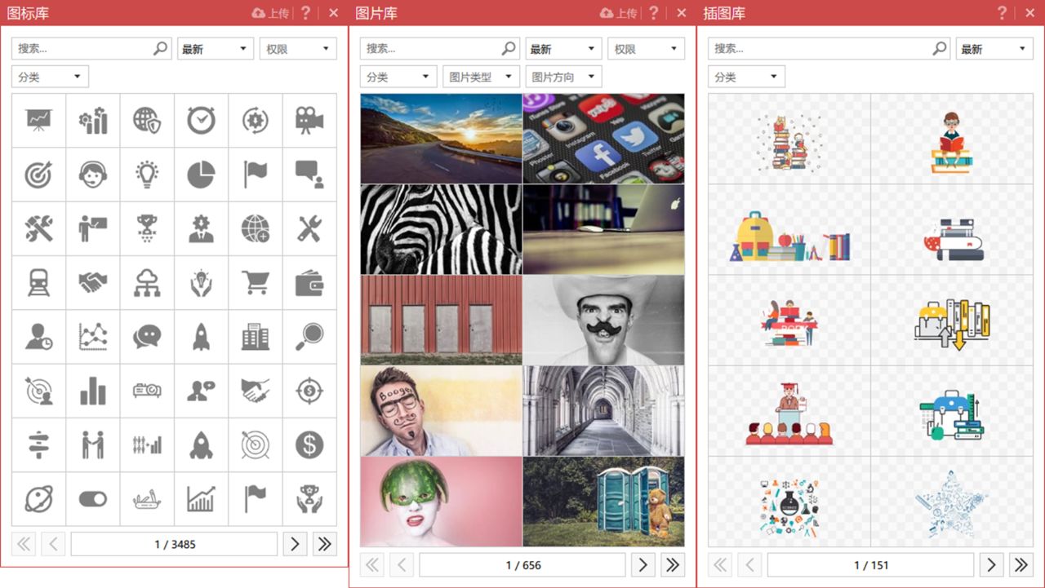The height and width of the screenshot is (588, 1045).
Task: Pick the trophy icon in third row
Action: coord(147,229)
